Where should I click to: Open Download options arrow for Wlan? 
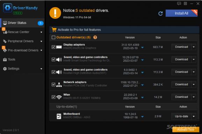click(x=194, y=97)
